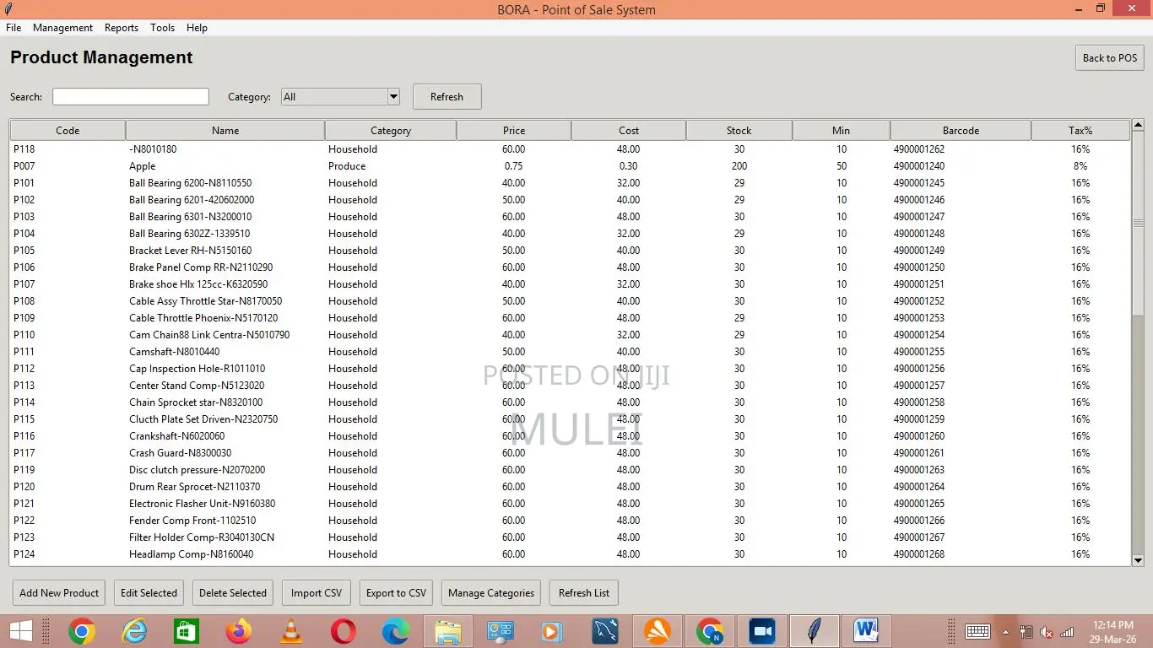Launch Google Chrome from the taskbar
1153x648 pixels.
pyautogui.click(x=82, y=631)
